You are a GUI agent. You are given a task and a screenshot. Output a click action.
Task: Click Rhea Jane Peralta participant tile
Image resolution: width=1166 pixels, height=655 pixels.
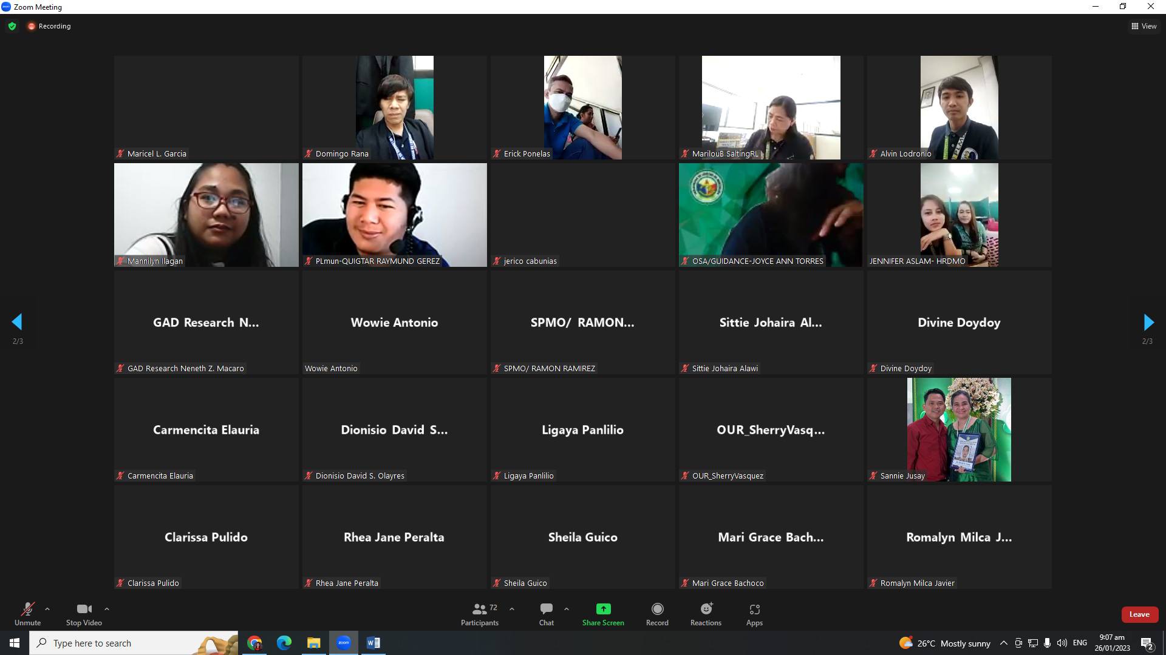[x=395, y=537]
